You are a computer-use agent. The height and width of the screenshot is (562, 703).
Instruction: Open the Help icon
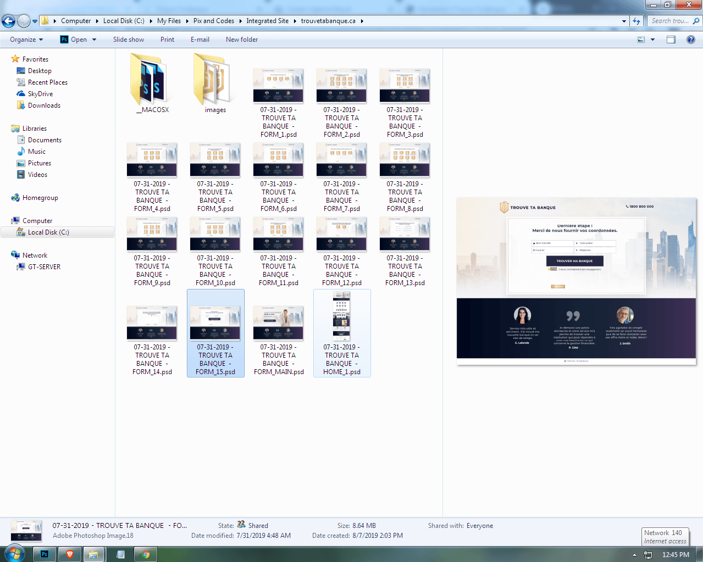(691, 40)
